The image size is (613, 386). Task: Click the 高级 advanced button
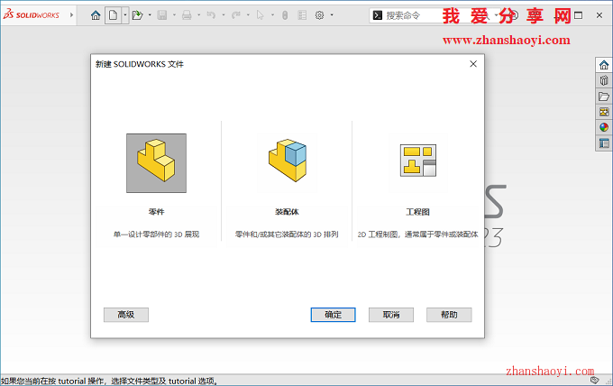pos(126,315)
